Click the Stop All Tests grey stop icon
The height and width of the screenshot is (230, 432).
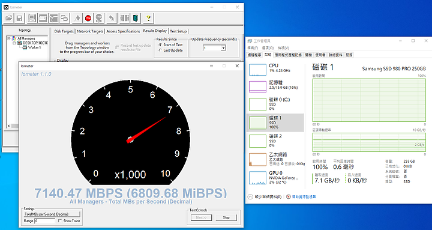point(99,18)
